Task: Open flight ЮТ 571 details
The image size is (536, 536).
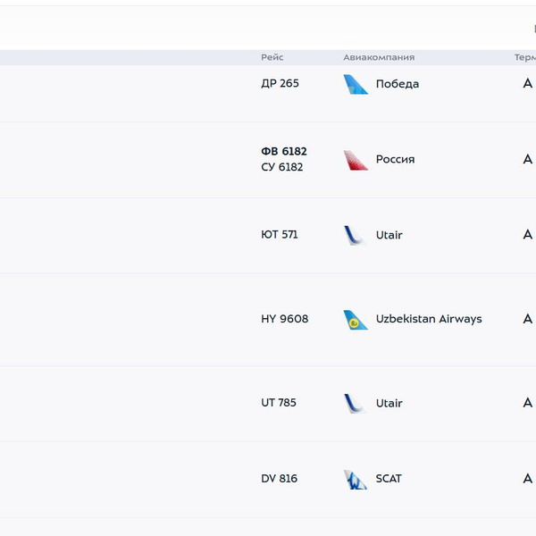Action: coord(280,235)
